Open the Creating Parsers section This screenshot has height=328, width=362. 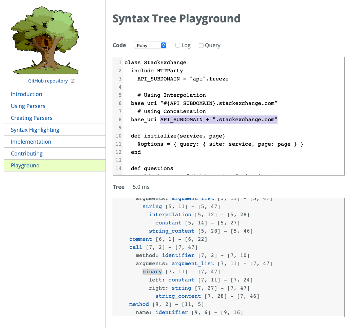32,118
